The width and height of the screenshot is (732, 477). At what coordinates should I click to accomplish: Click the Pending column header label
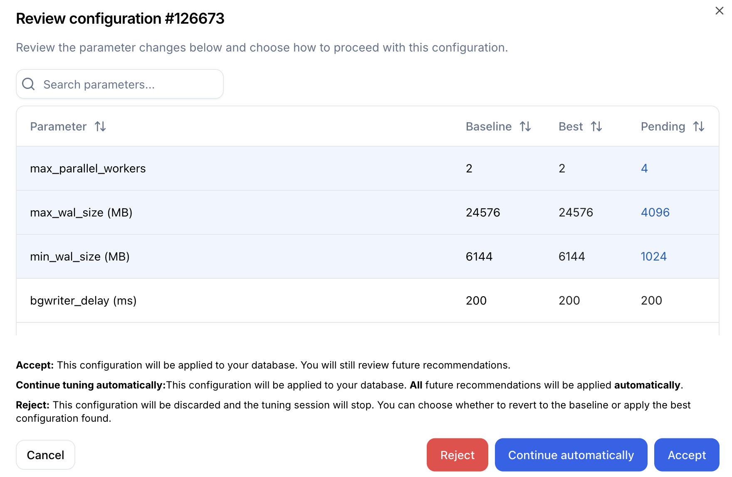663,126
